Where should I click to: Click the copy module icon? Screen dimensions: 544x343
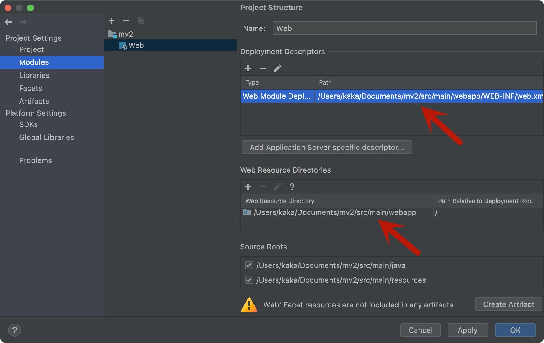(141, 21)
